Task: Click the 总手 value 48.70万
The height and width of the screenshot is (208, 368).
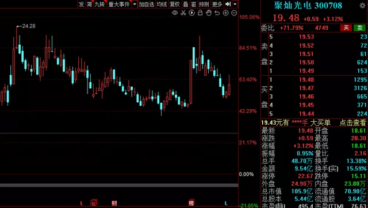Action: pyautogui.click(x=302, y=161)
